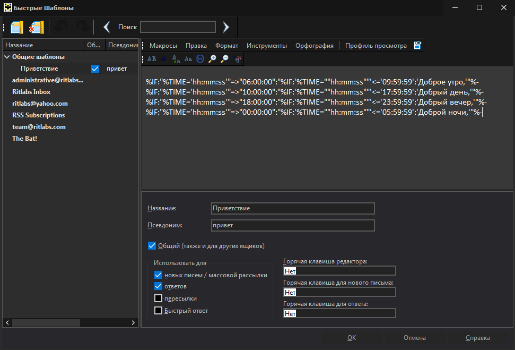Confirm with the OK button
The image size is (515, 350).
pos(352,338)
